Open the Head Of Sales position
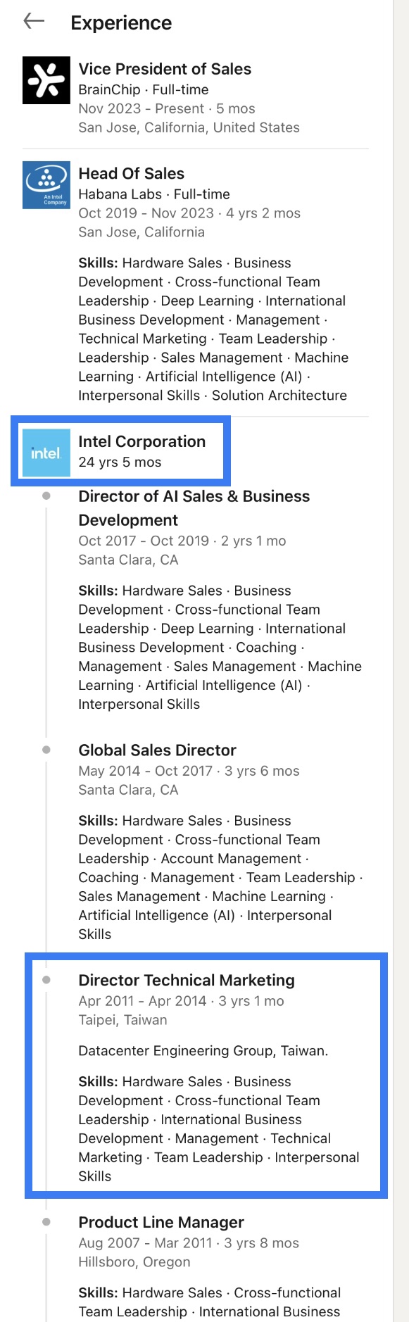The height and width of the screenshot is (1322, 409). point(132,174)
